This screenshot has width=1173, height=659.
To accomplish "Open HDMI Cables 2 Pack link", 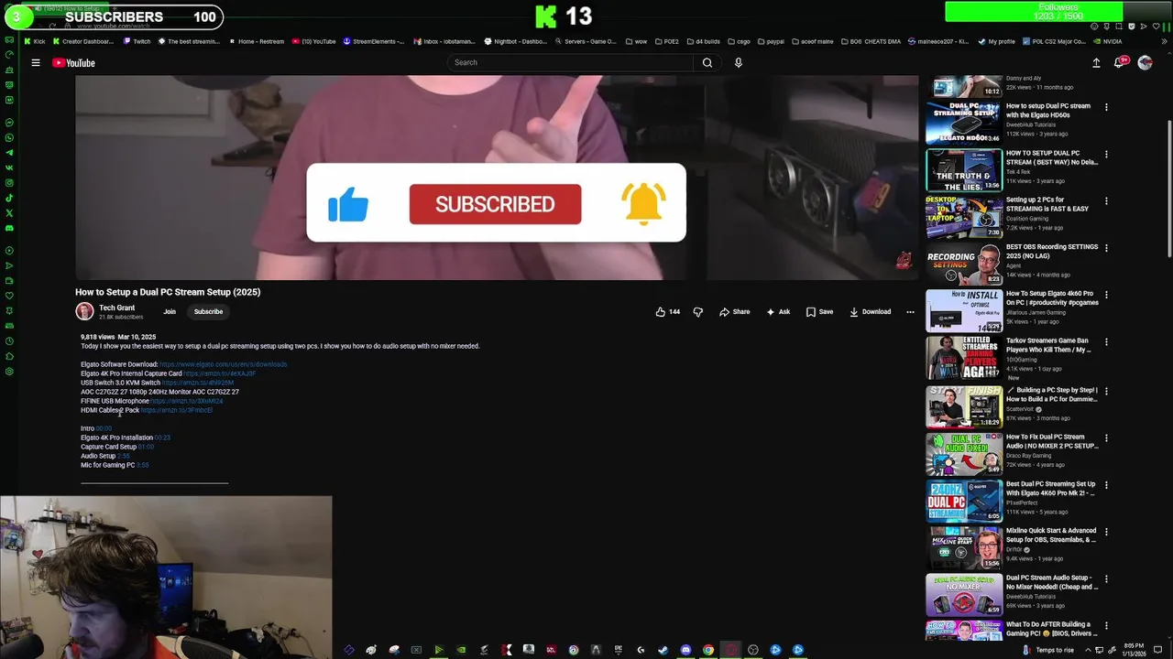I will pyautogui.click(x=177, y=410).
